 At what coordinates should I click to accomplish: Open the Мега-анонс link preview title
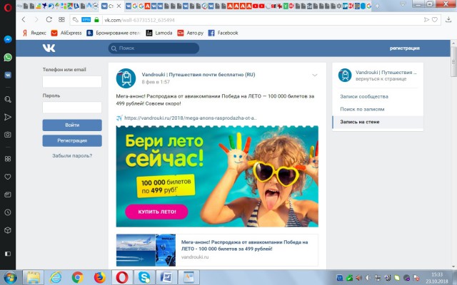(x=244, y=245)
